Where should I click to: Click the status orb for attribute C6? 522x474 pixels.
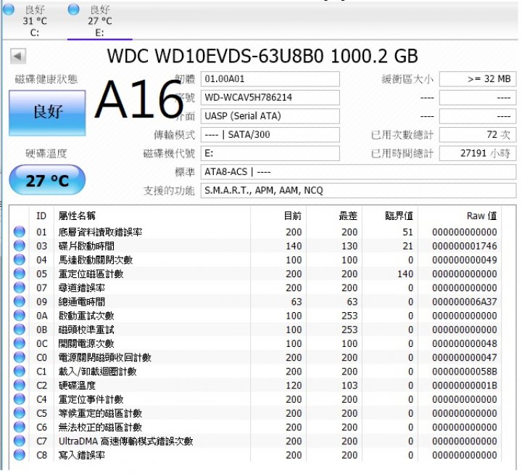(20, 427)
